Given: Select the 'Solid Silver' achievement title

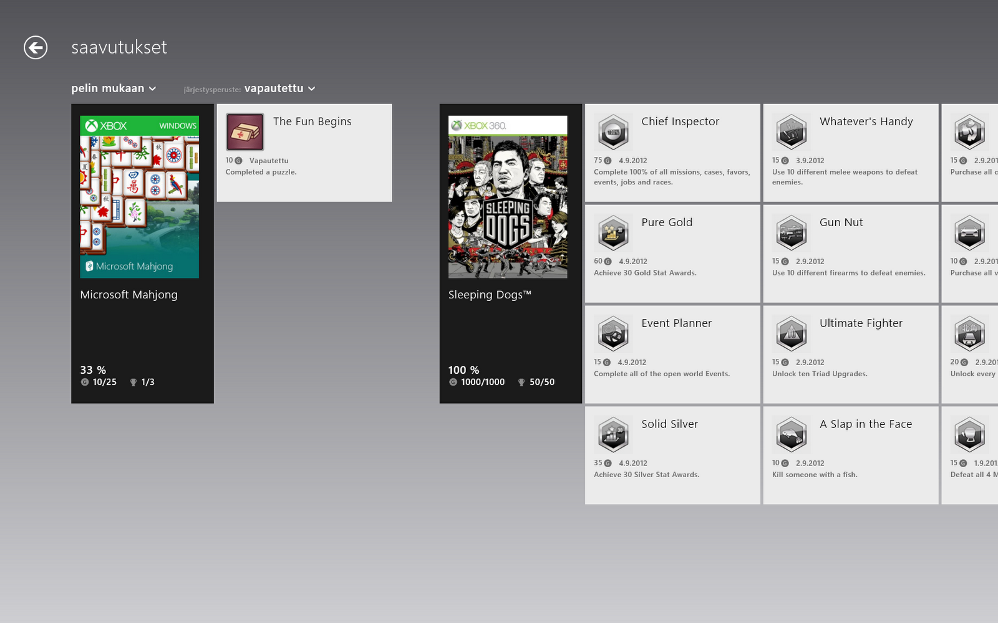Looking at the screenshot, I should click(x=670, y=424).
